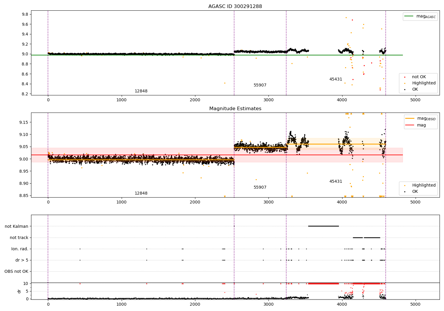
Task: Click the 2000 x-tick of Magnitude Estimates plot
Action: 195,202
